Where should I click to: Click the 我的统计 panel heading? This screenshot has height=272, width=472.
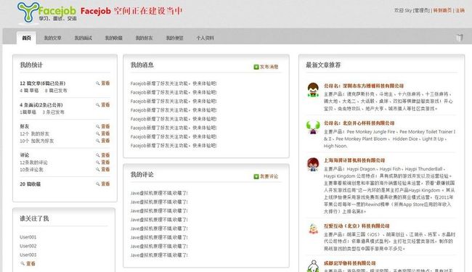31,65
